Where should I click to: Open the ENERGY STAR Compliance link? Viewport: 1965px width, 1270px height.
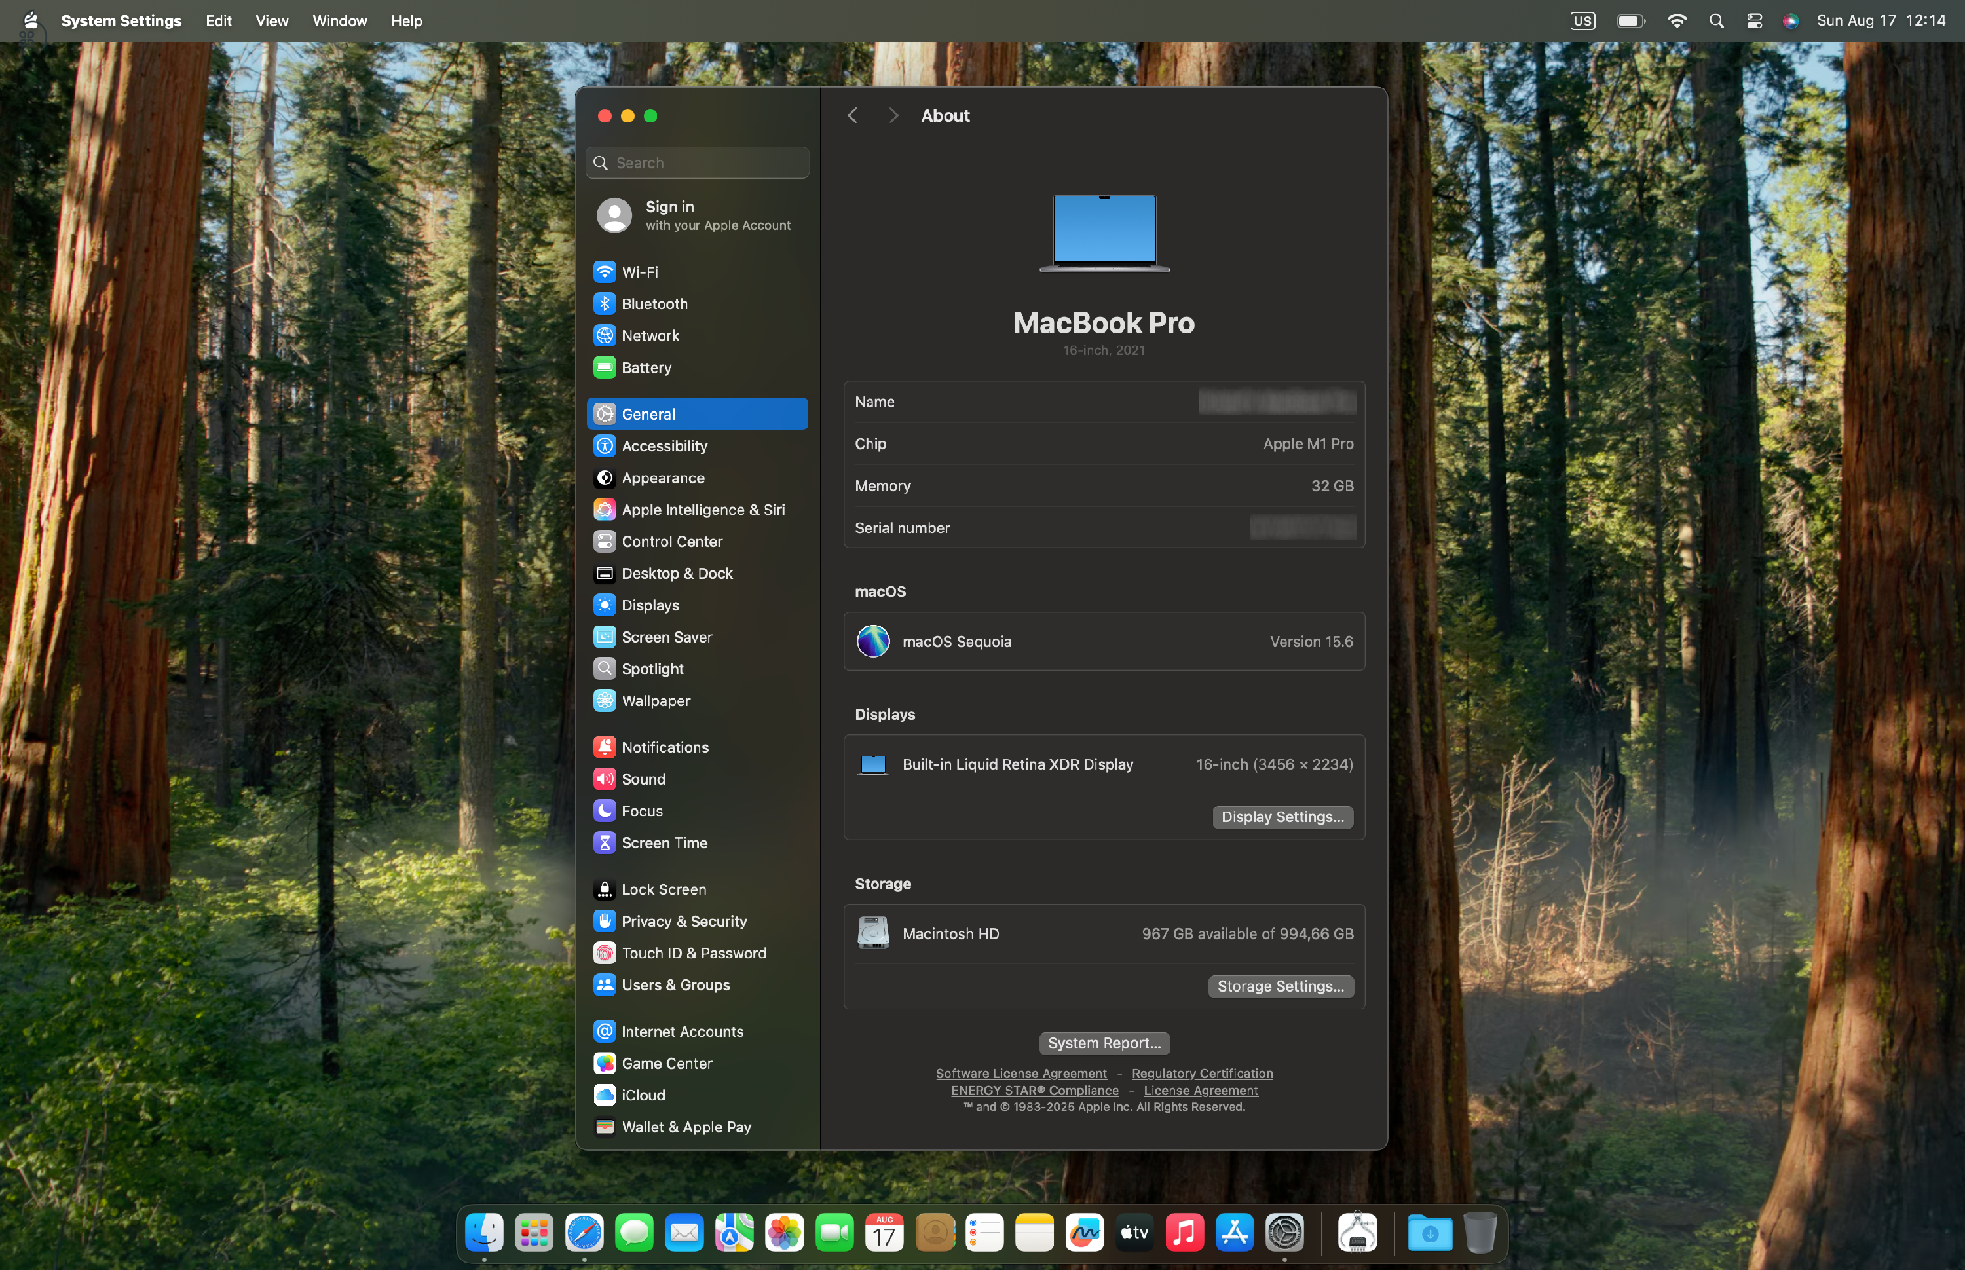pos(1034,1091)
